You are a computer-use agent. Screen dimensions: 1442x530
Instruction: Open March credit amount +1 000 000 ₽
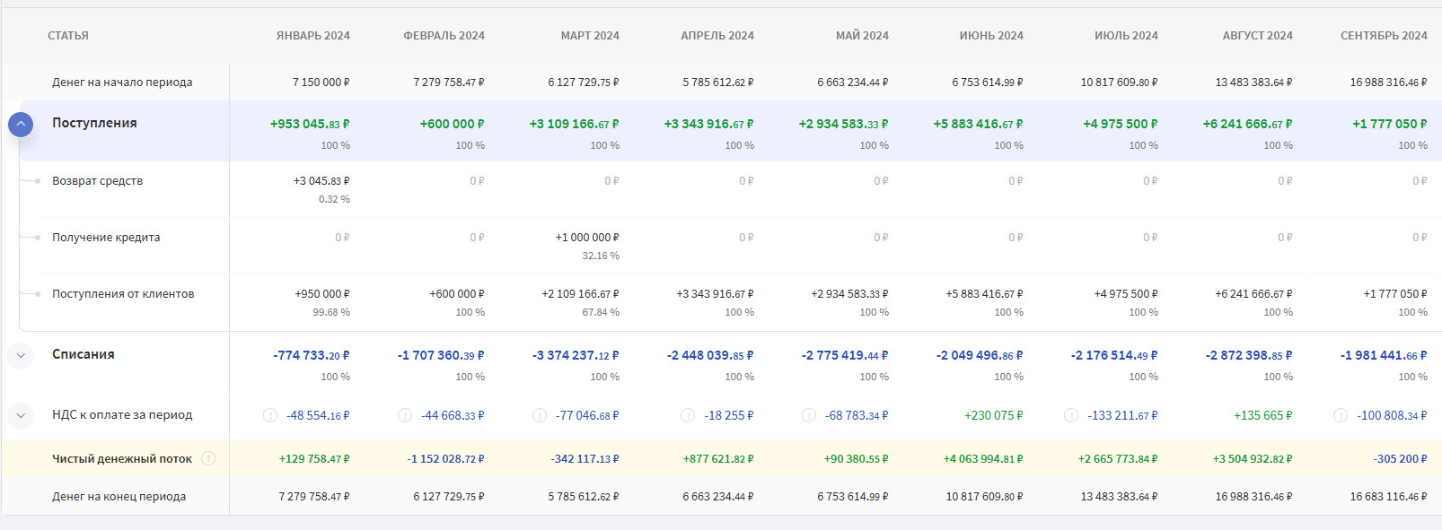pyautogui.click(x=586, y=238)
